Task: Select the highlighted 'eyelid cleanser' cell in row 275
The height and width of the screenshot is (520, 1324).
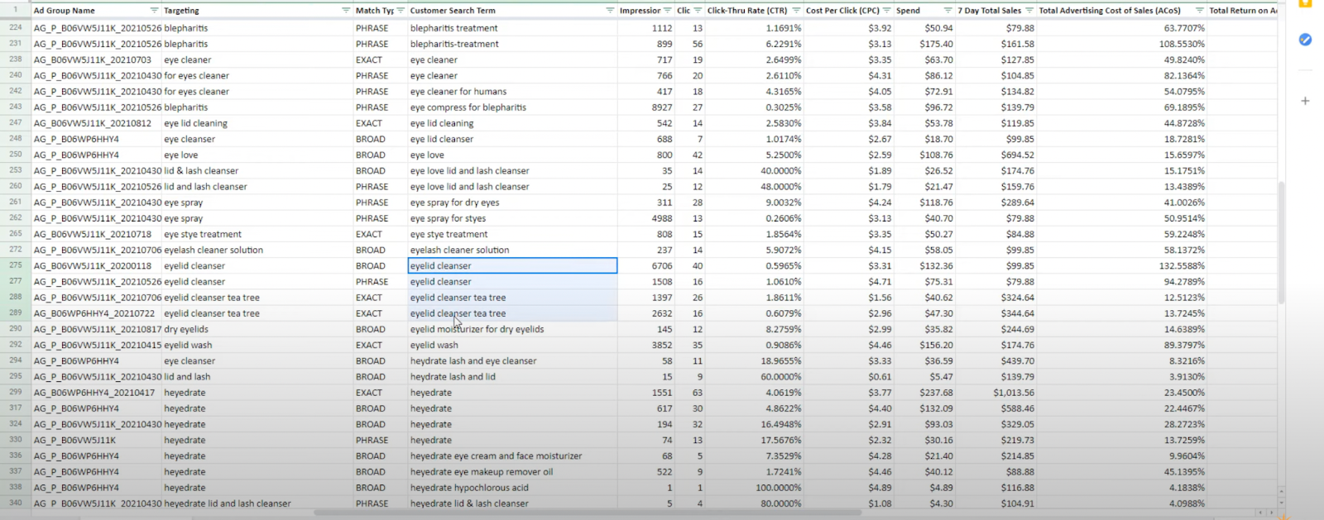Action: click(x=512, y=265)
